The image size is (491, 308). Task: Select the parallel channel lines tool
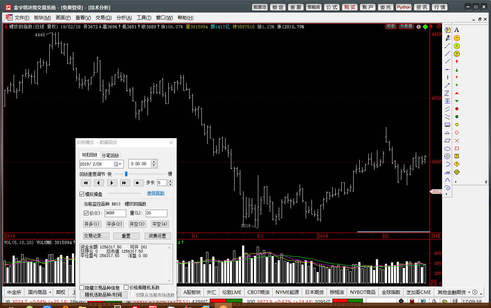tap(447, 109)
